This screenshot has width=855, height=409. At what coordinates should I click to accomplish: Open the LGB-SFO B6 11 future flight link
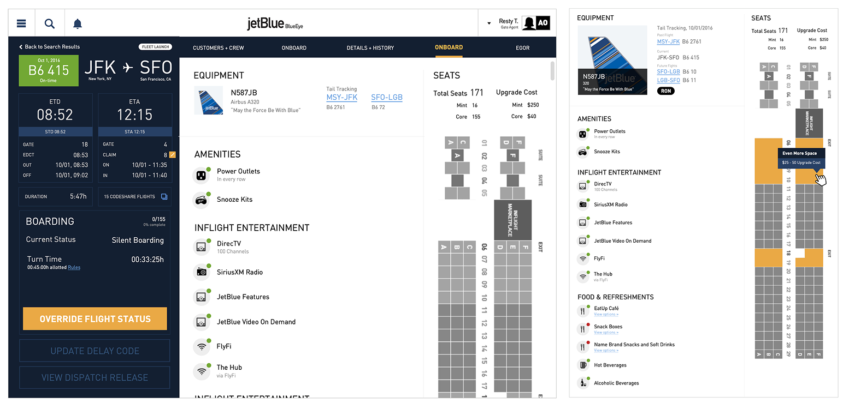pyautogui.click(x=668, y=80)
